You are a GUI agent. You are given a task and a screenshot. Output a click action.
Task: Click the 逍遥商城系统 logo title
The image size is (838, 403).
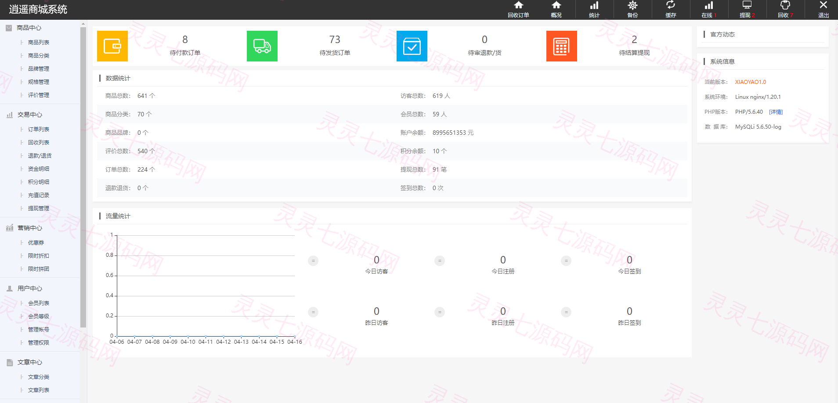pos(38,9)
